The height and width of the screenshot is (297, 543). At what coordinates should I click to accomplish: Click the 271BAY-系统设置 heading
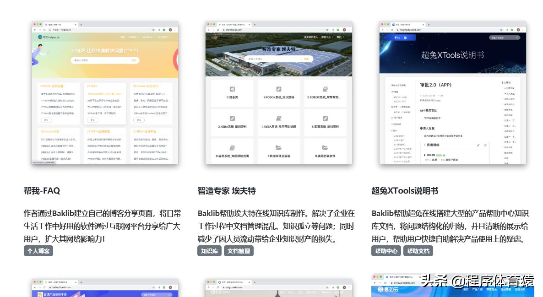tap(52, 86)
